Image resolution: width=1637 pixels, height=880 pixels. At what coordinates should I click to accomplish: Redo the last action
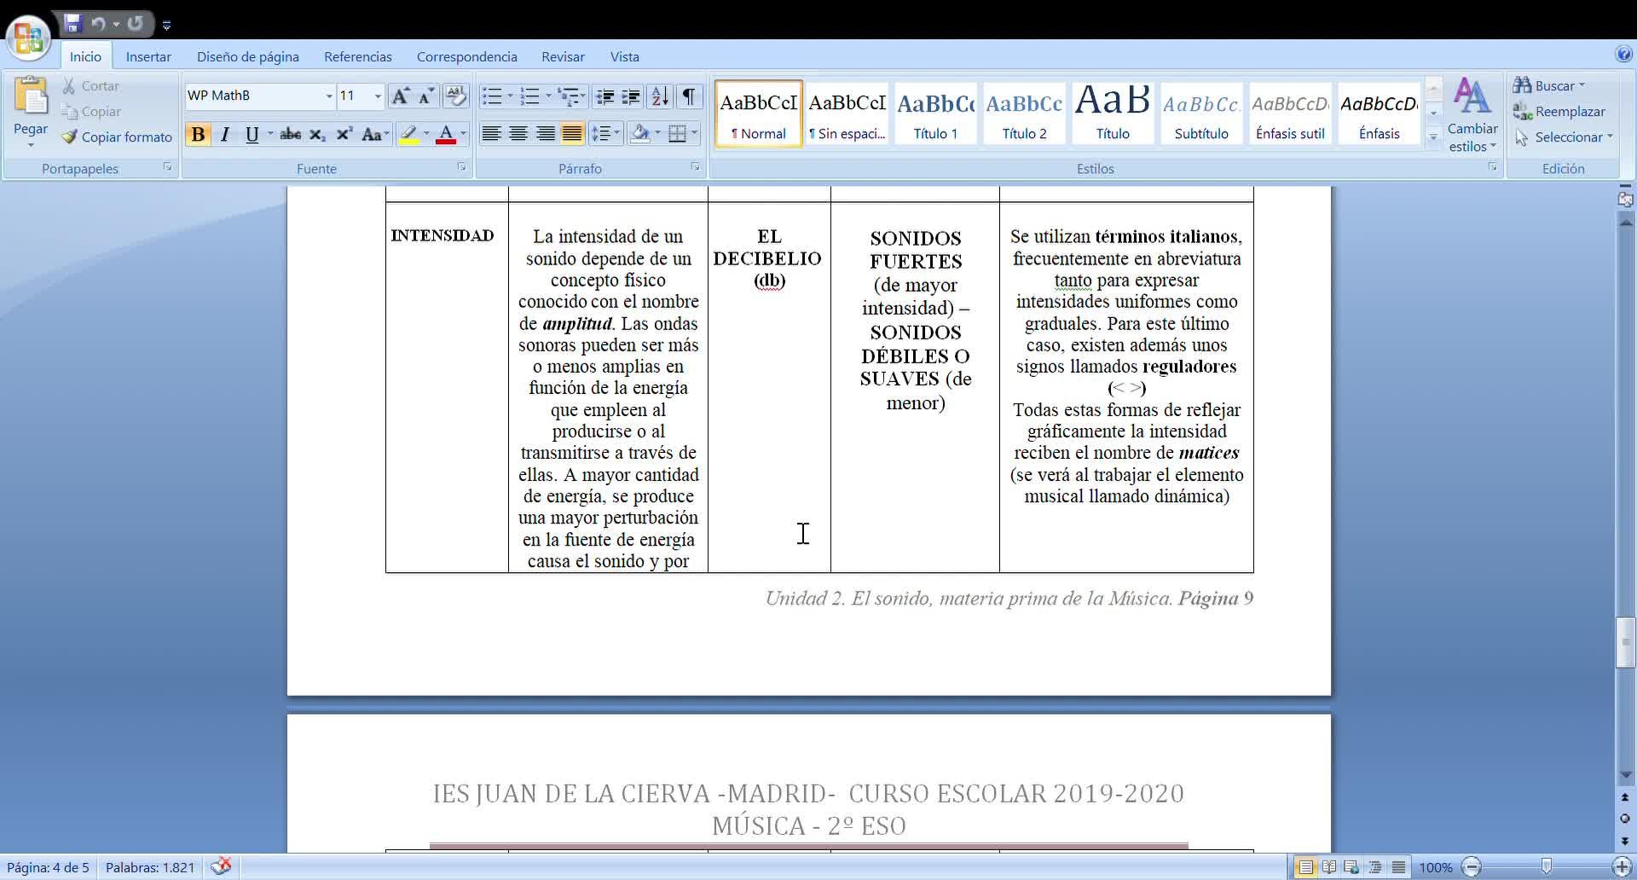click(x=135, y=24)
